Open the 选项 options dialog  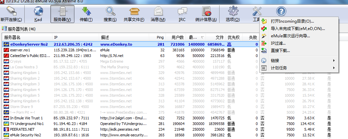(233, 14)
